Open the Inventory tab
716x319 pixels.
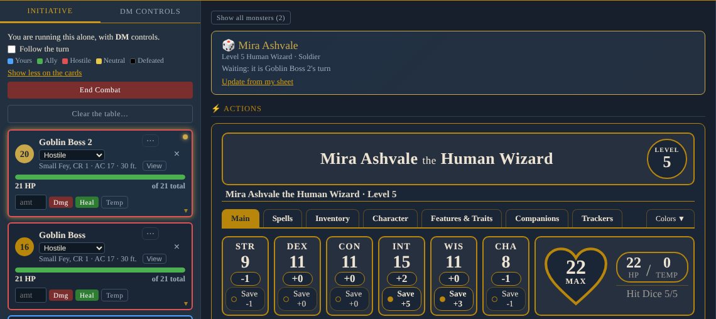pos(332,218)
